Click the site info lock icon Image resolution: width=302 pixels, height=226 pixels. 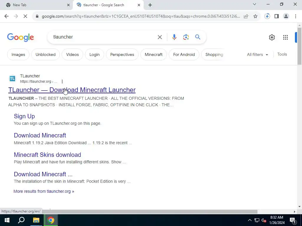[37, 16]
